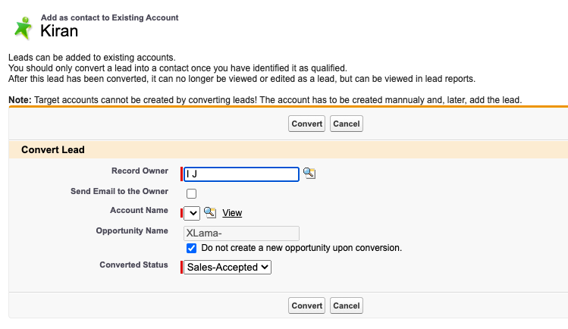Follow the View link next to Account Name

click(232, 213)
